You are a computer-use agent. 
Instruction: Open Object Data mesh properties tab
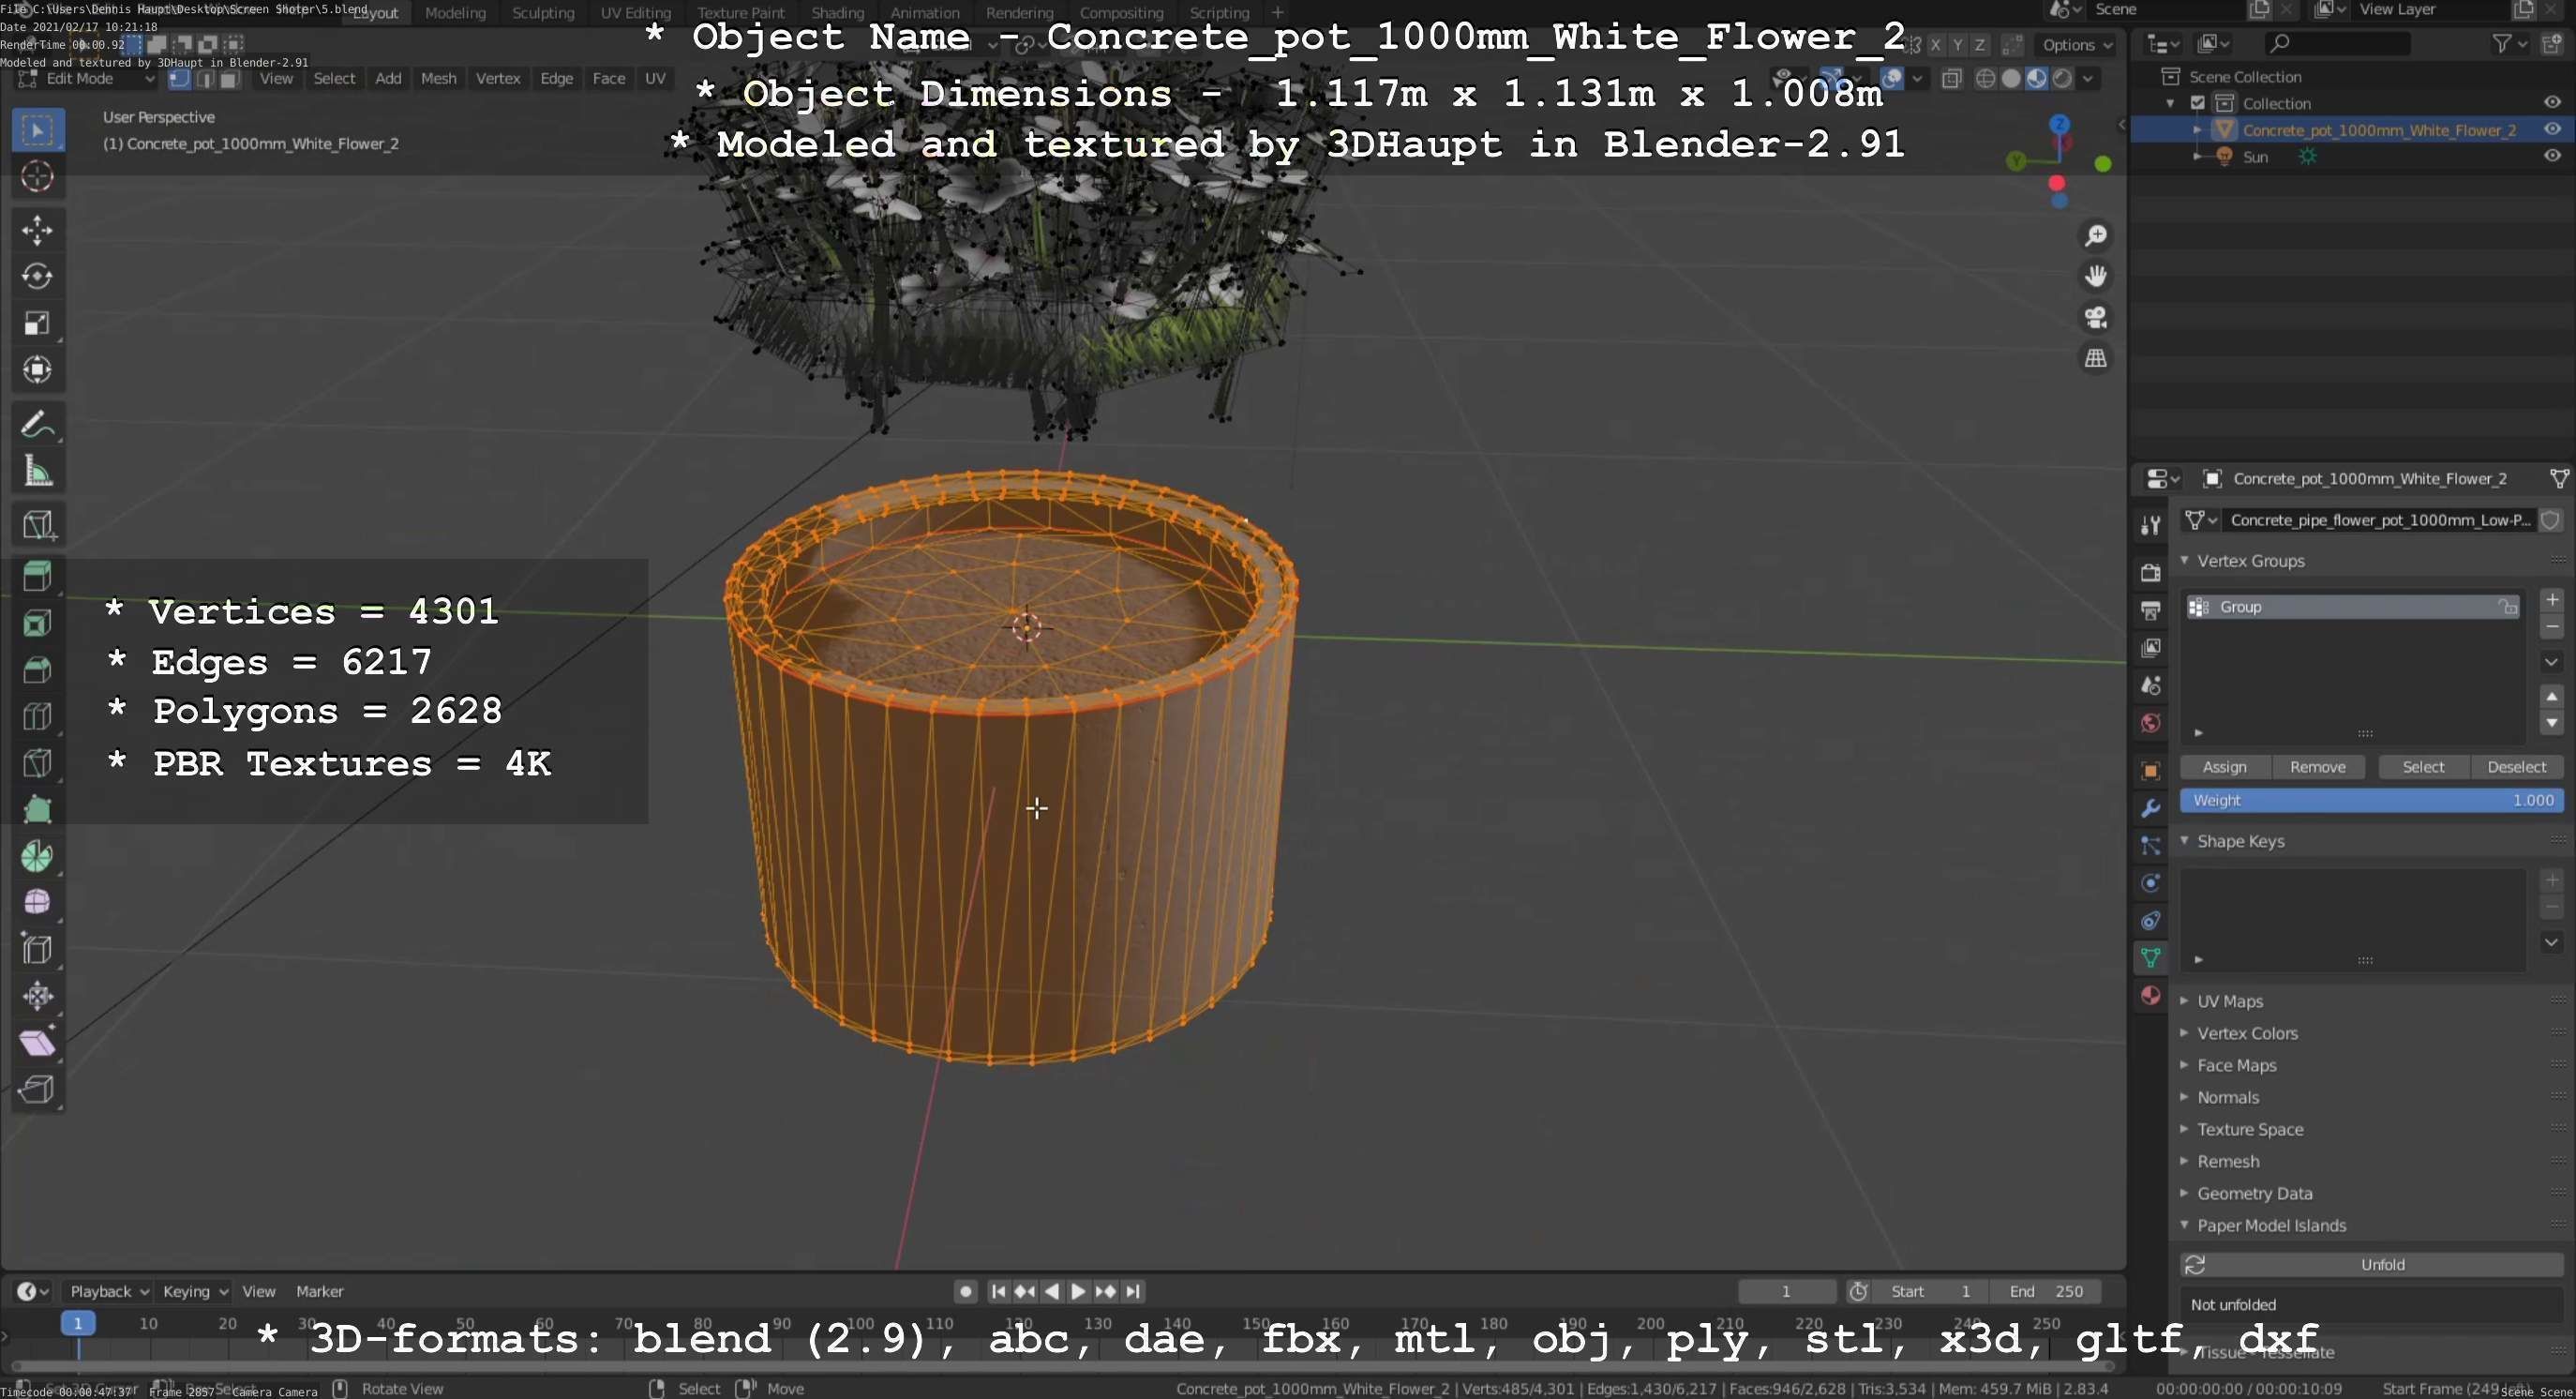click(x=2150, y=957)
